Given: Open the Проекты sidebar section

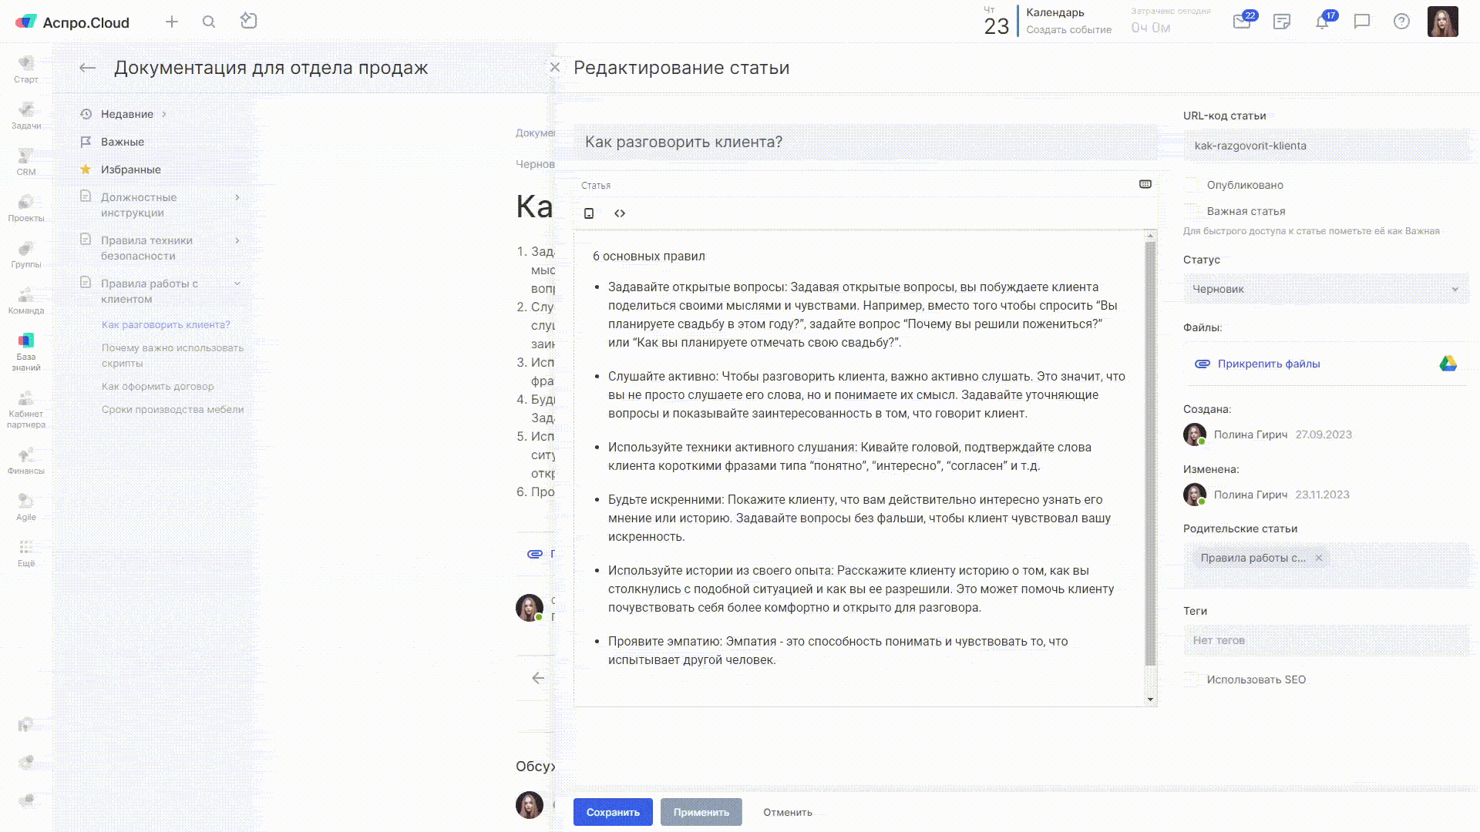Looking at the screenshot, I should point(26,208).
